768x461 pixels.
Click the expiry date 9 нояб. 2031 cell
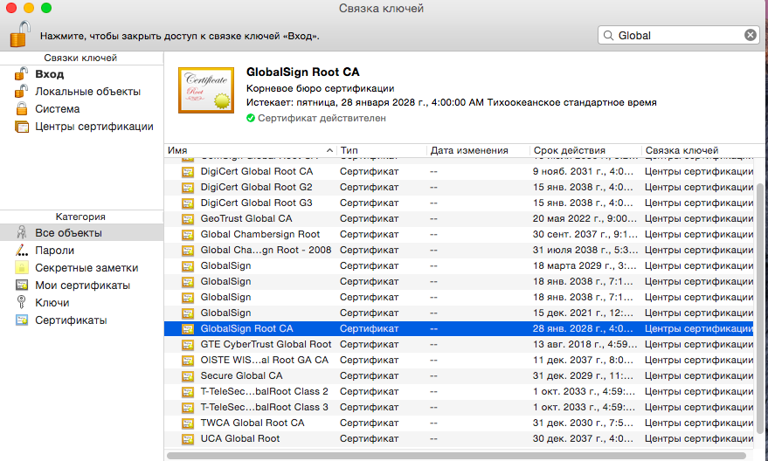point(583,172)
